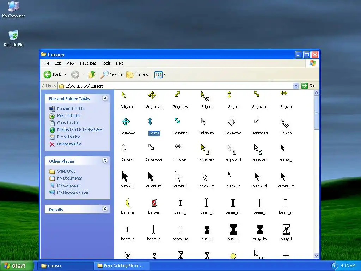Click Delete this file link
The image size is (361, 271).
pos(69,144)
